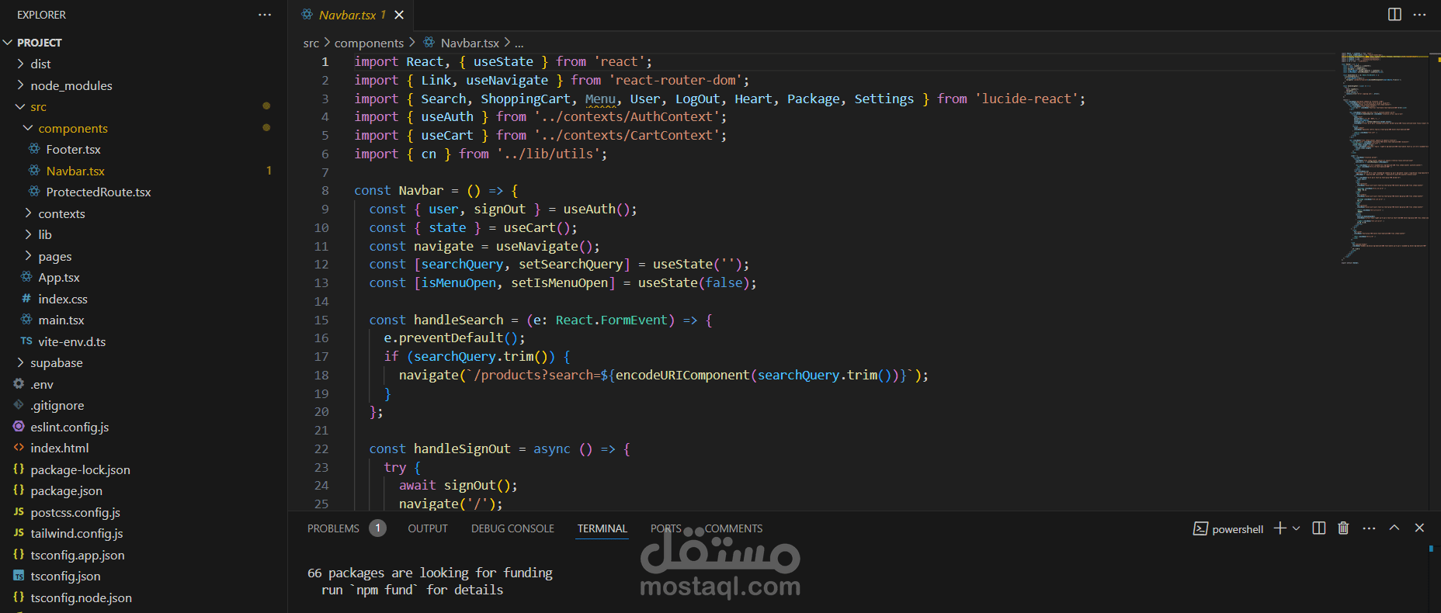Maximize the panel size with chevron
This screenshot has width=1441, height=613.
pos(1394,528)
